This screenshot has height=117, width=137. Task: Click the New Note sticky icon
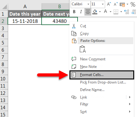74,67
